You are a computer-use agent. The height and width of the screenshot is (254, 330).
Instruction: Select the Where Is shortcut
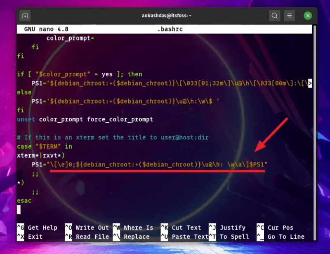138,228
